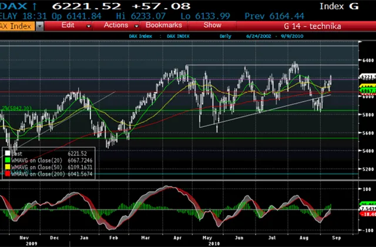The height and width of the screenshot is (247, 376).
Task: Click the 2009 year label
Action: pyautogui.click(x=32, y=243)
